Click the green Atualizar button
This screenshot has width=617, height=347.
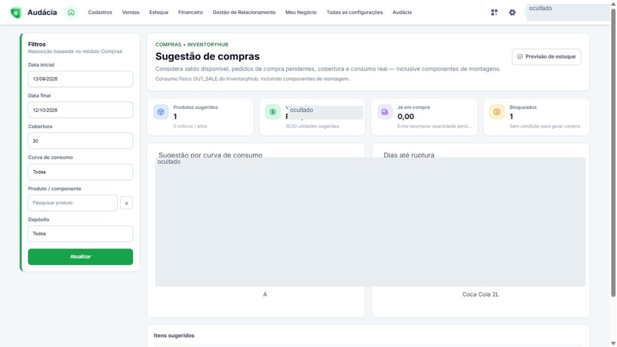[80, 257]
